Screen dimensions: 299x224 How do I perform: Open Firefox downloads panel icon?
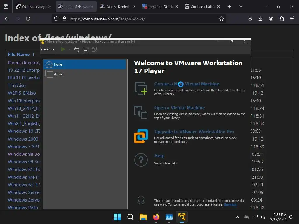(260, 19)
